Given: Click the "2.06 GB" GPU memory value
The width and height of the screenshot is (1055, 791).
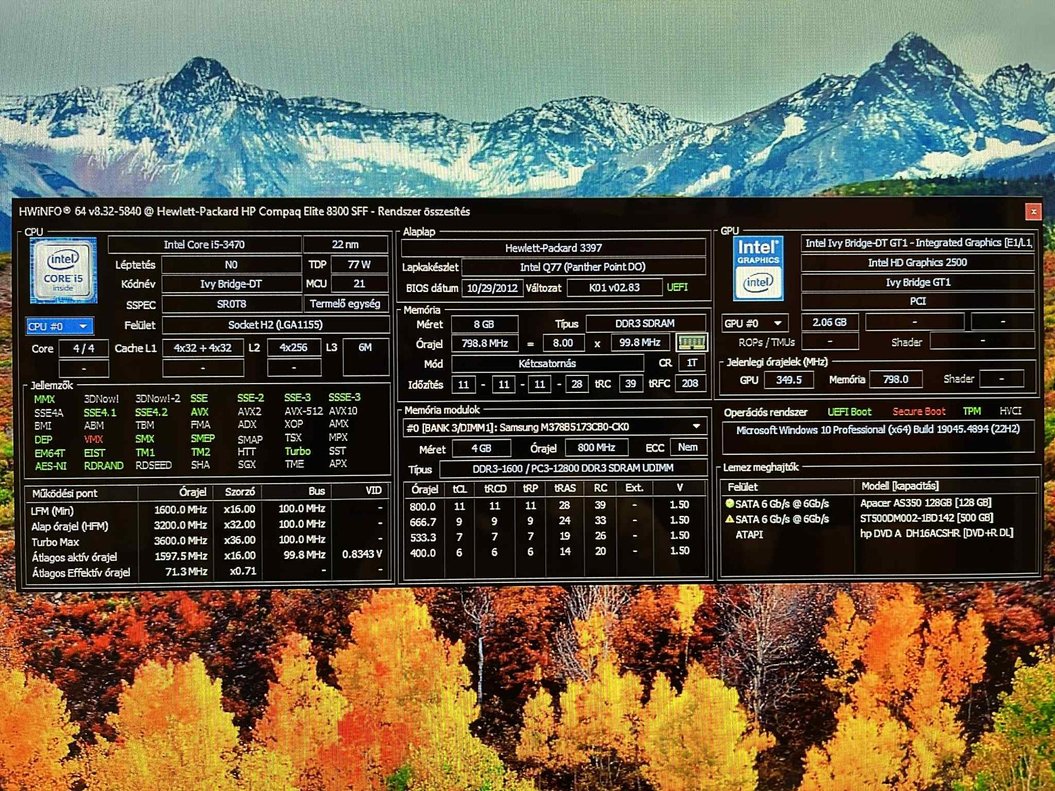Looking at the screenshot, I should coord(829,323).
